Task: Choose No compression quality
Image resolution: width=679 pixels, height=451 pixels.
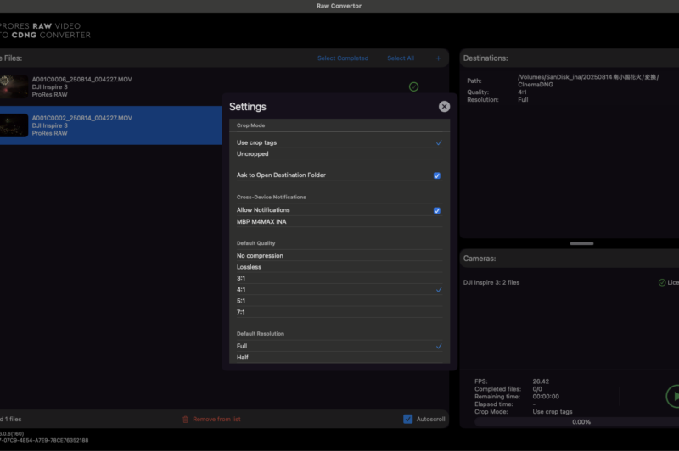Action: [x=339, y=255]
